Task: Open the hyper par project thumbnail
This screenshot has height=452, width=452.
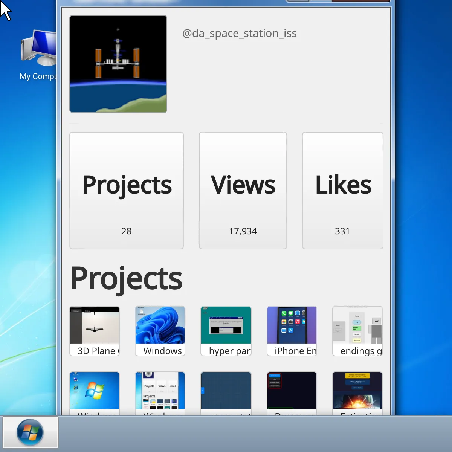Action: pos(226,331)
